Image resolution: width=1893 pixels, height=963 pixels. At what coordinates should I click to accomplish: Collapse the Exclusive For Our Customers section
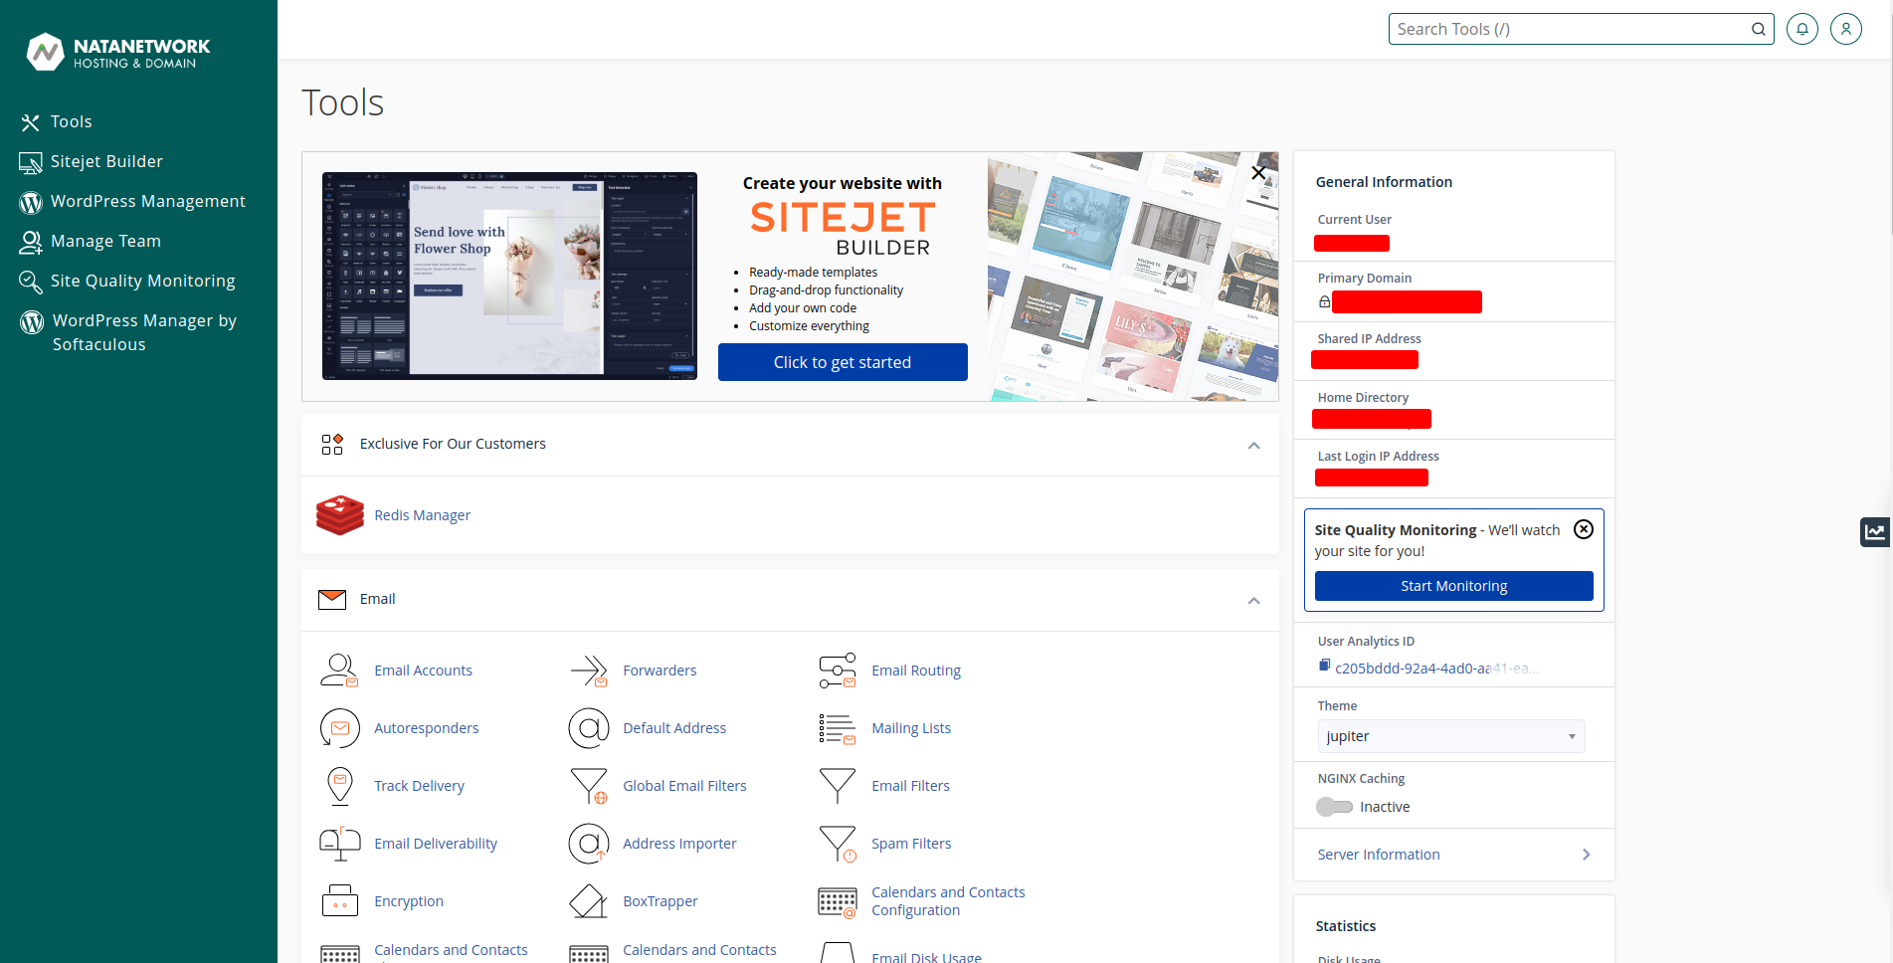(1253, 445)
